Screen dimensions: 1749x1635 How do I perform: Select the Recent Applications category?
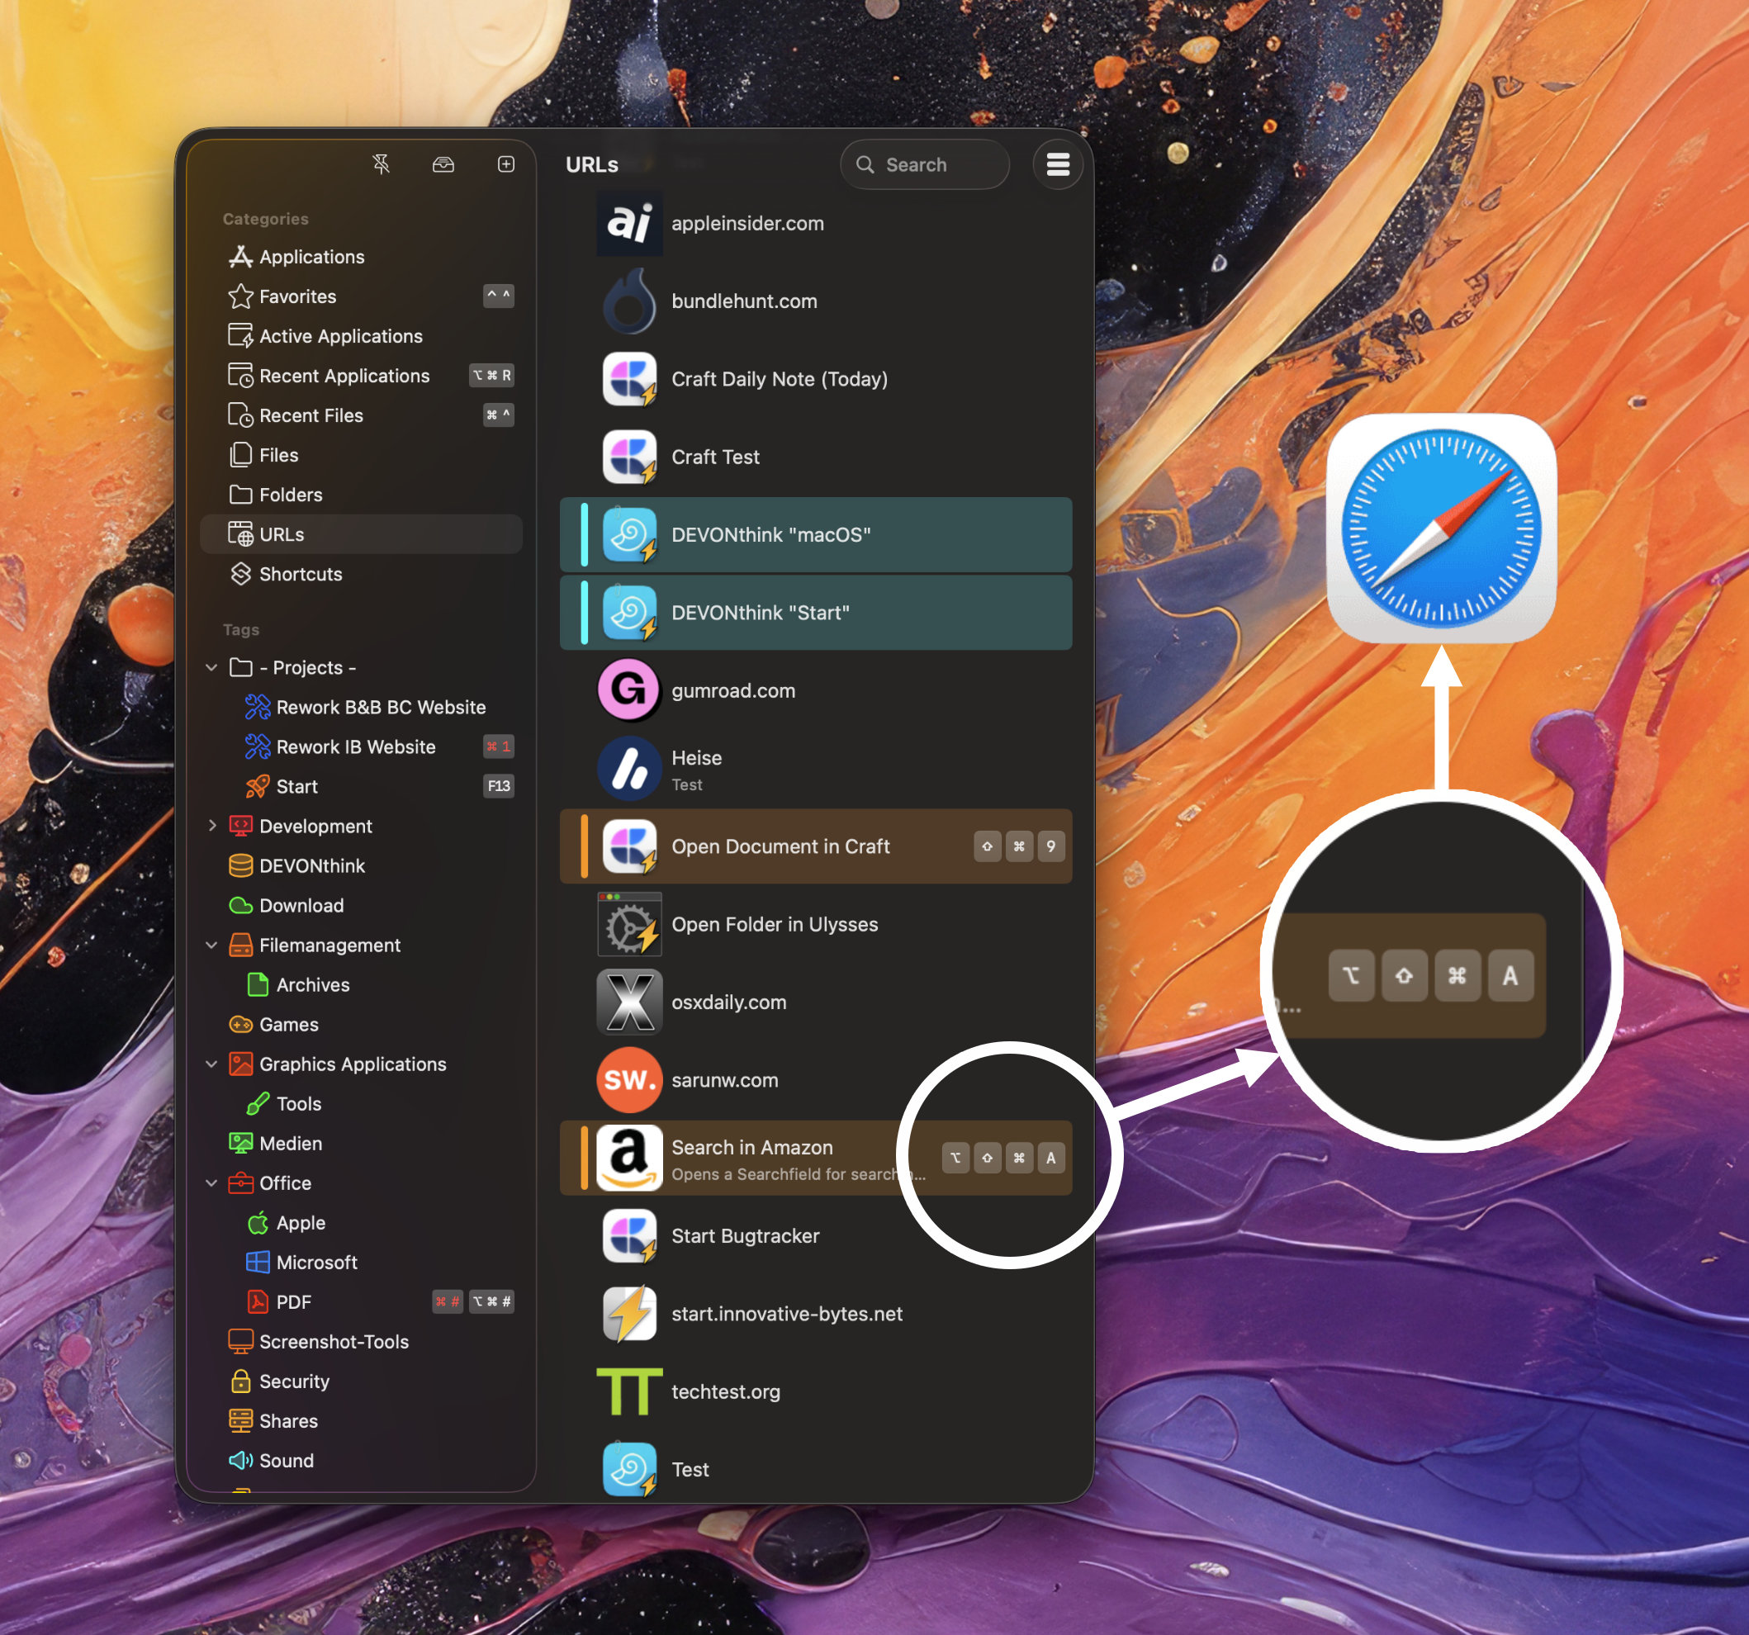(x=344, y=376)
